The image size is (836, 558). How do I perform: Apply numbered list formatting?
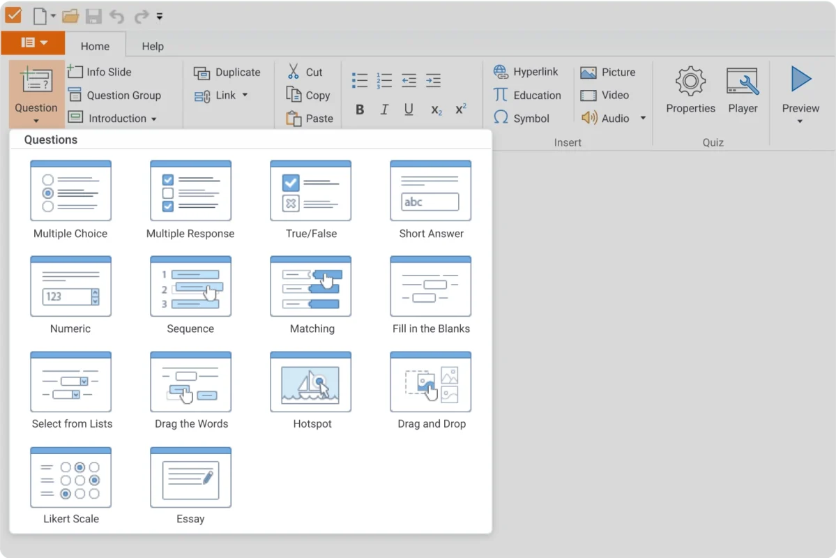point(384,80)
